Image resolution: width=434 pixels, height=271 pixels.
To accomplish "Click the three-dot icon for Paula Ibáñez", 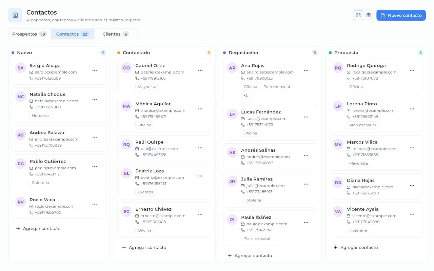I will (306, 222).
